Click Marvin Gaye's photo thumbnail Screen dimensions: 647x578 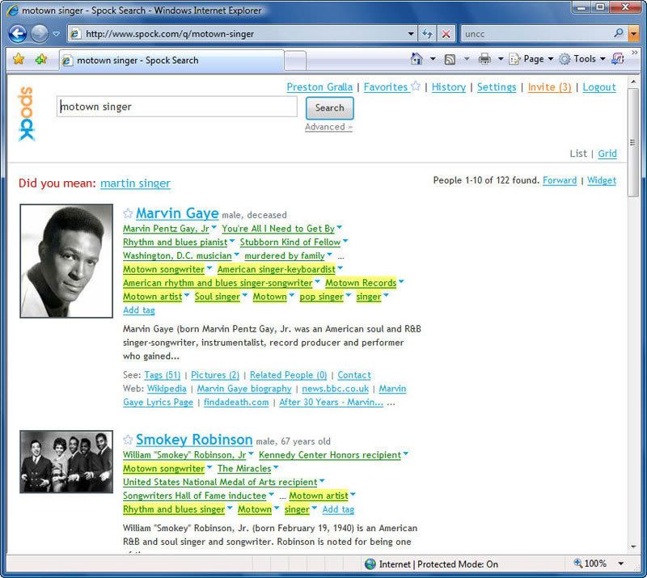click(66, 261)
